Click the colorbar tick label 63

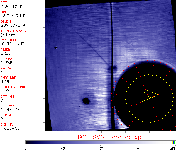[62, 148]
